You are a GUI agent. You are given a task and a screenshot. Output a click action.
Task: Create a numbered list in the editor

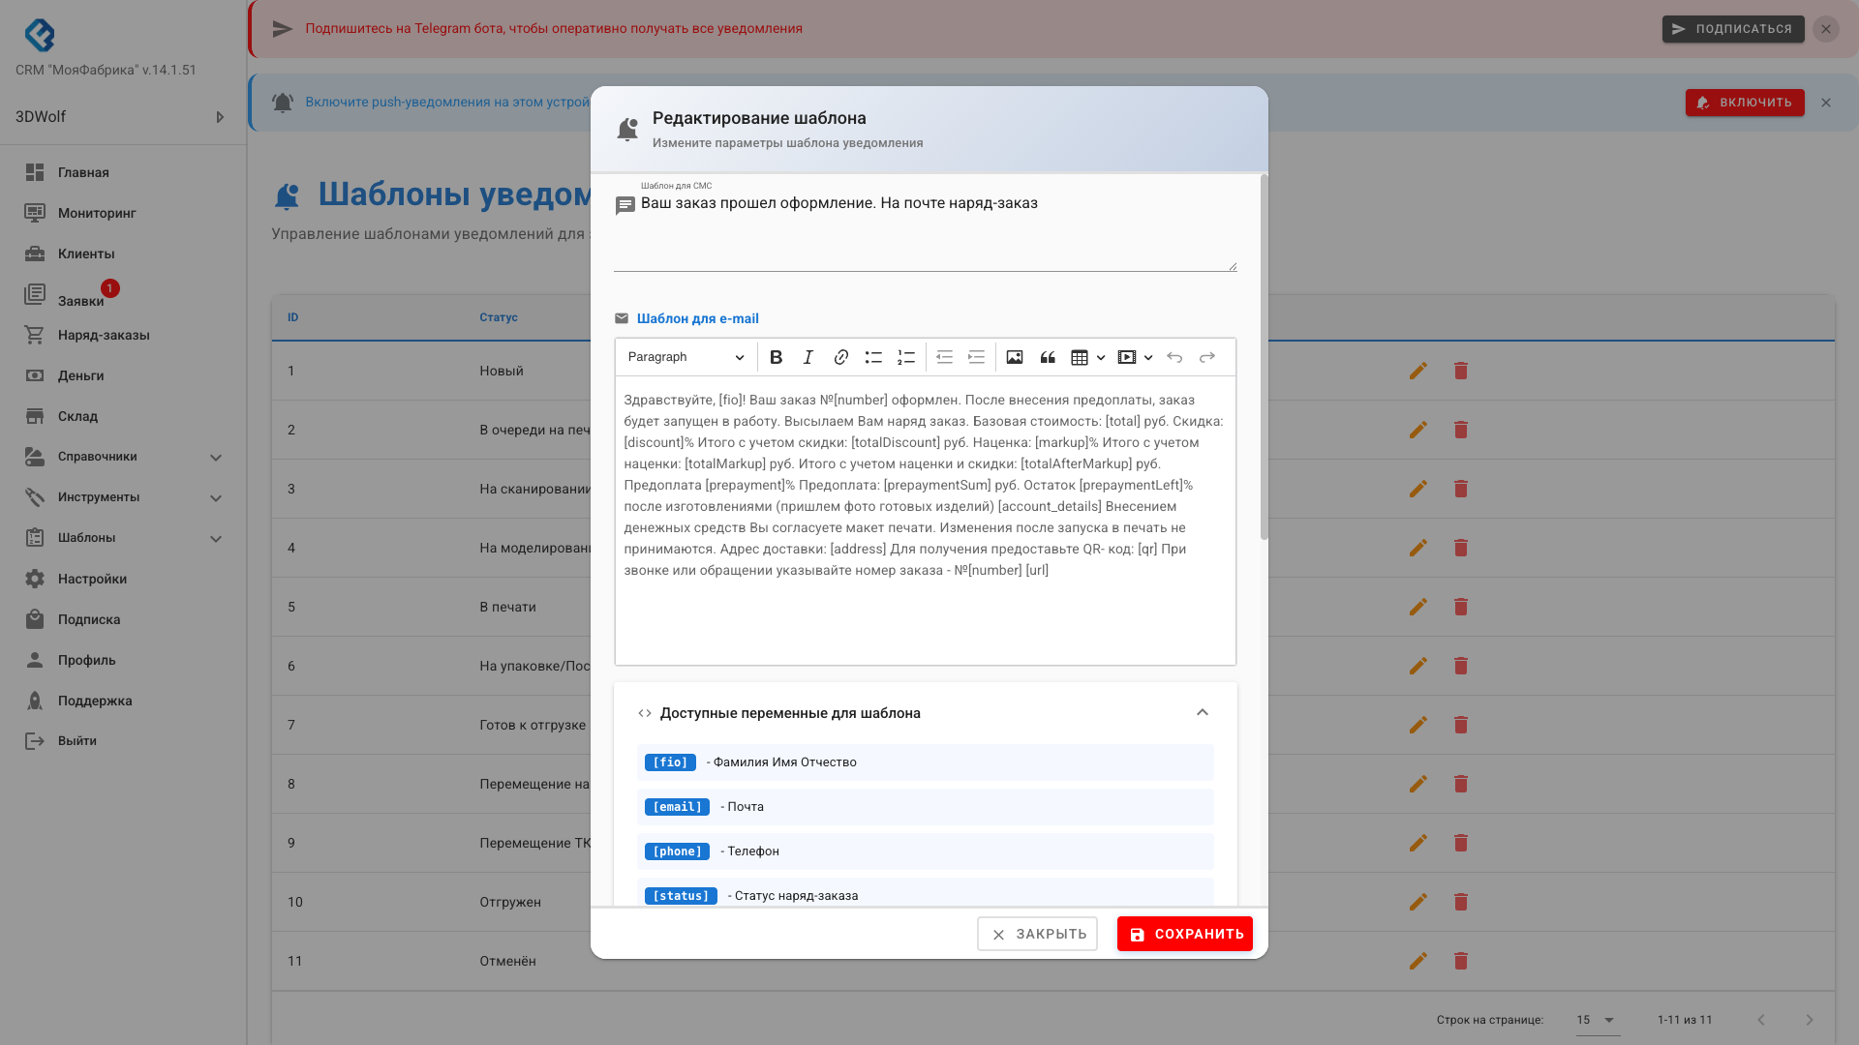[x=905, y=357]
